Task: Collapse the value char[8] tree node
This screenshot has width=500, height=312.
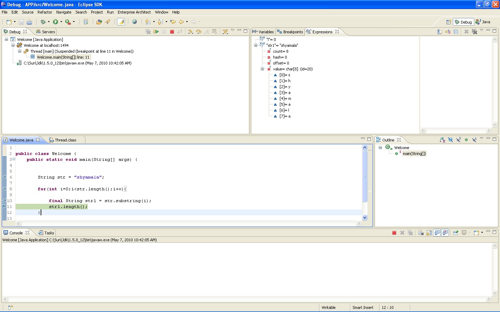Action: pyautogui.click(x=262, y=69)
